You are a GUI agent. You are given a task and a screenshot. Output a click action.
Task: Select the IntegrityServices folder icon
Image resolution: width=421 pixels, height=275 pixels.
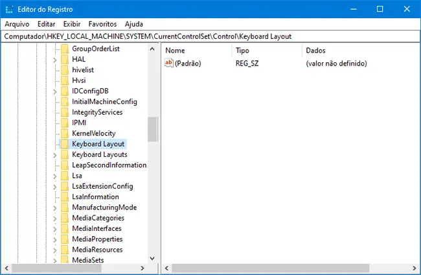coord(64,112)
